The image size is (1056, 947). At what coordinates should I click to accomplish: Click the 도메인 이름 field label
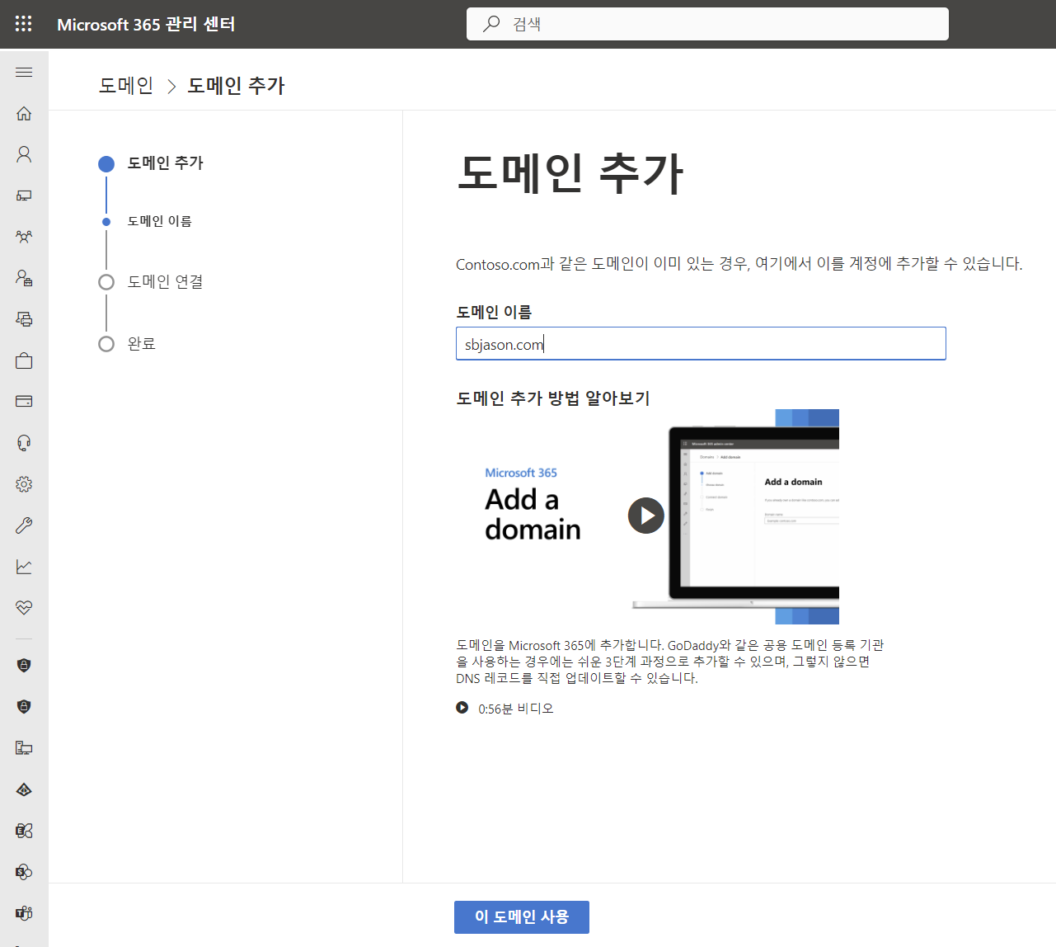click(494, 312)
